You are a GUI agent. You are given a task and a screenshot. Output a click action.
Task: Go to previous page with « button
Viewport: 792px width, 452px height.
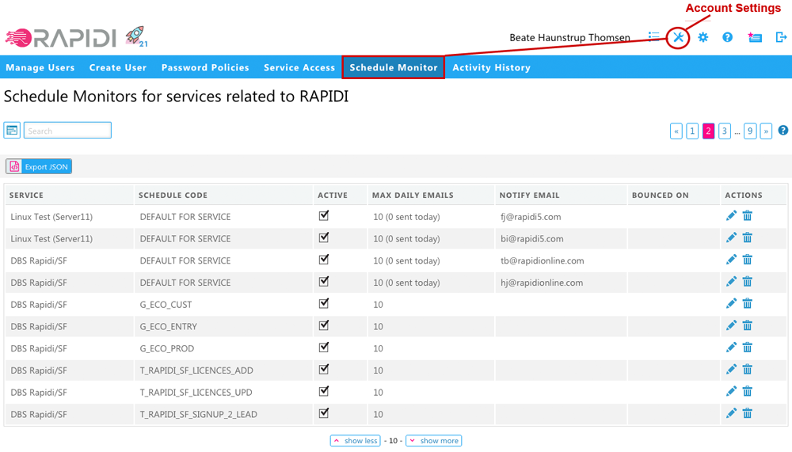[x=676, y=131]
